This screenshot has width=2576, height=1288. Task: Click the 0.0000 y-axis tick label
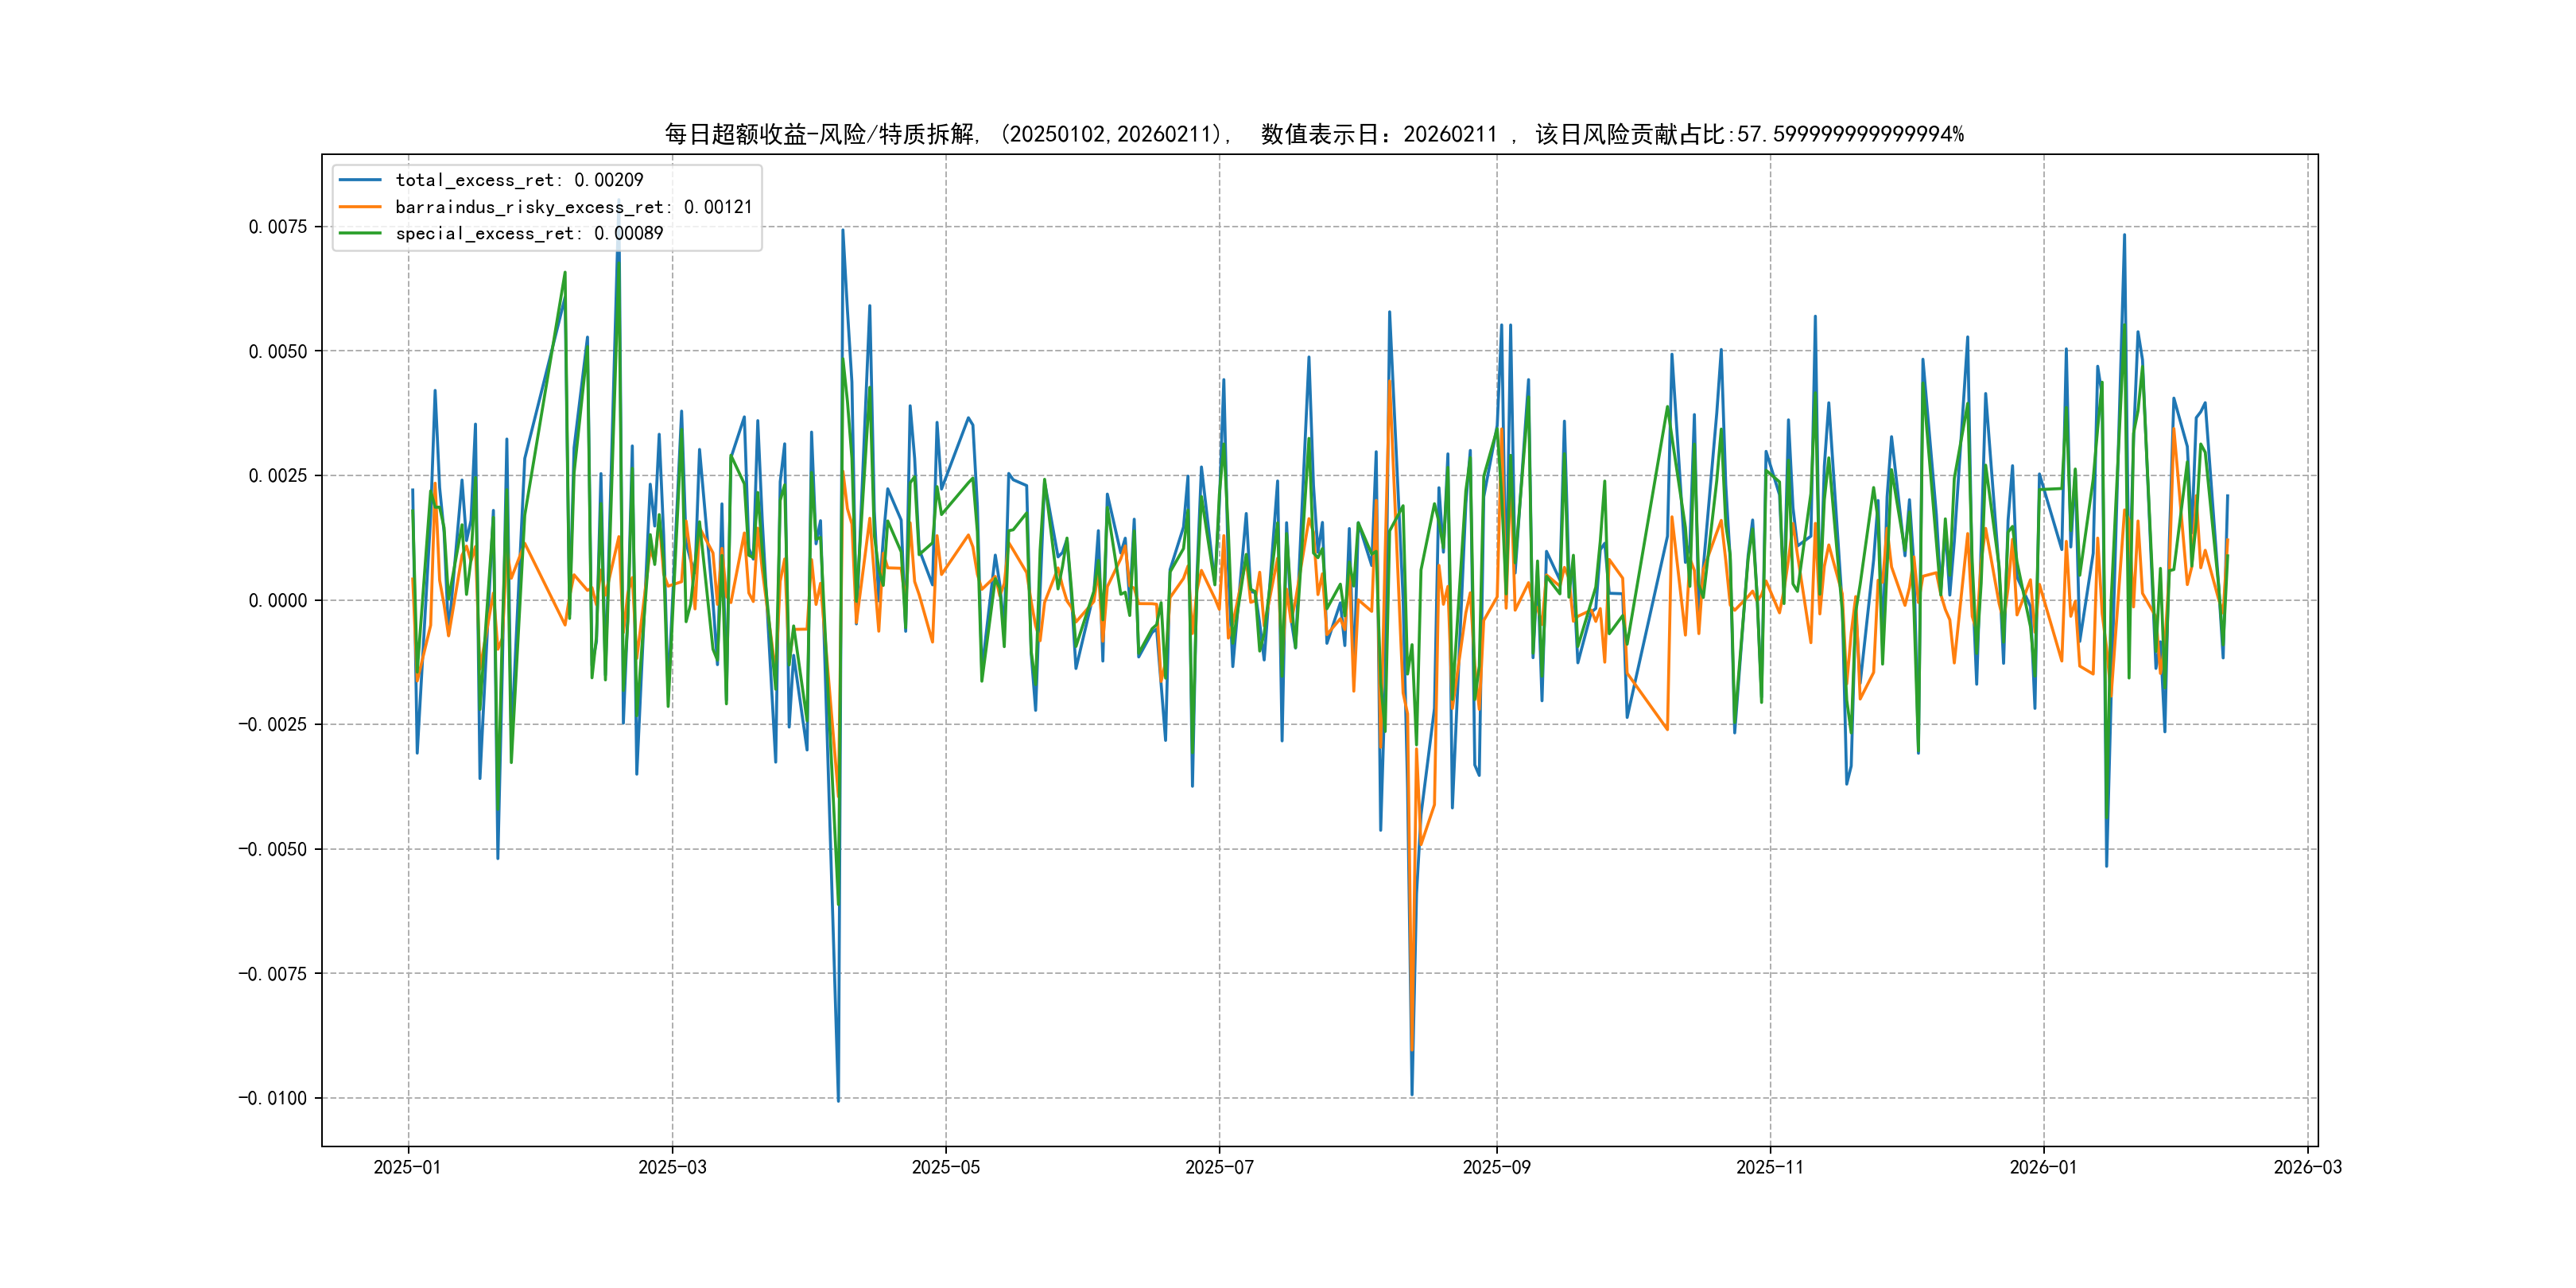[278, 600]
